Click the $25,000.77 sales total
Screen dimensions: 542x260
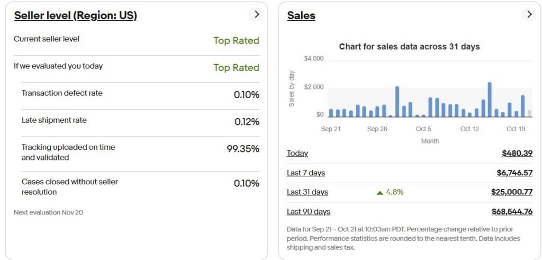[x=511, y=192]
